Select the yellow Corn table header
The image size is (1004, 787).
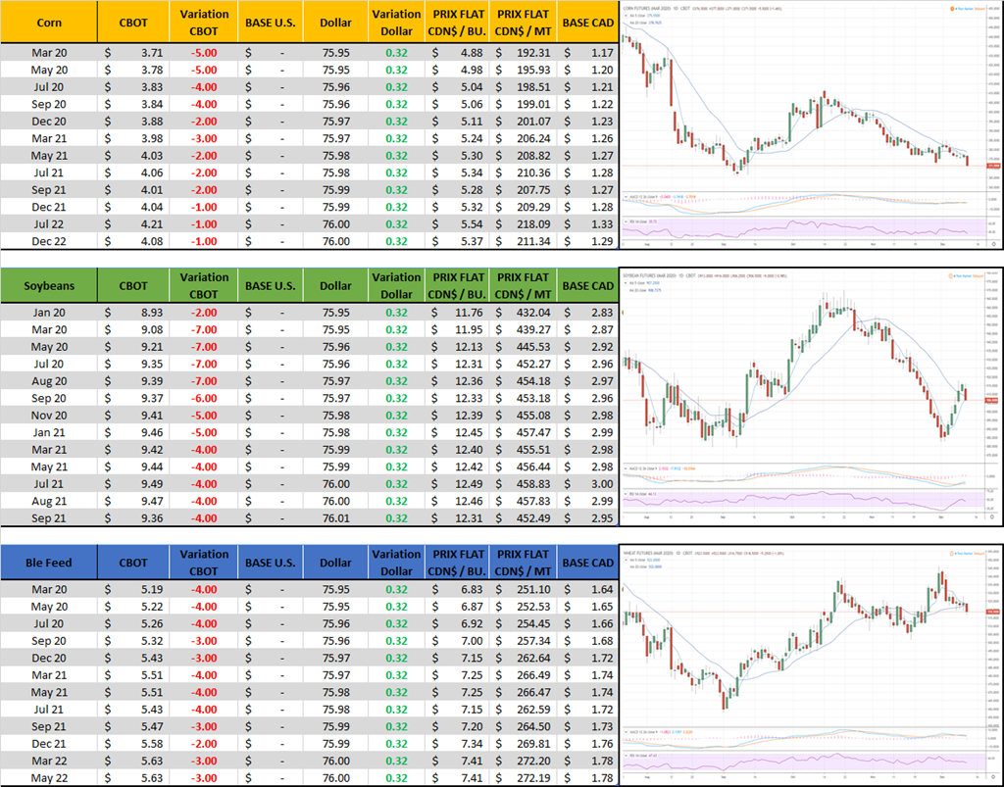point(49,23)
